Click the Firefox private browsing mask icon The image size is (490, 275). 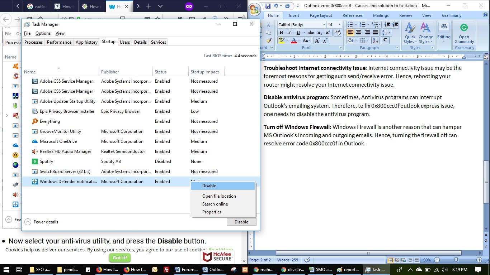(189, 6)
